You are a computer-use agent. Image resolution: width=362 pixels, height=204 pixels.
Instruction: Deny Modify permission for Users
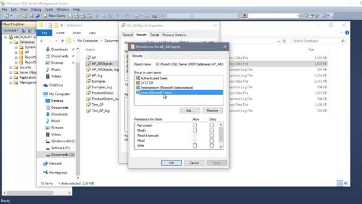pos(212,130)
